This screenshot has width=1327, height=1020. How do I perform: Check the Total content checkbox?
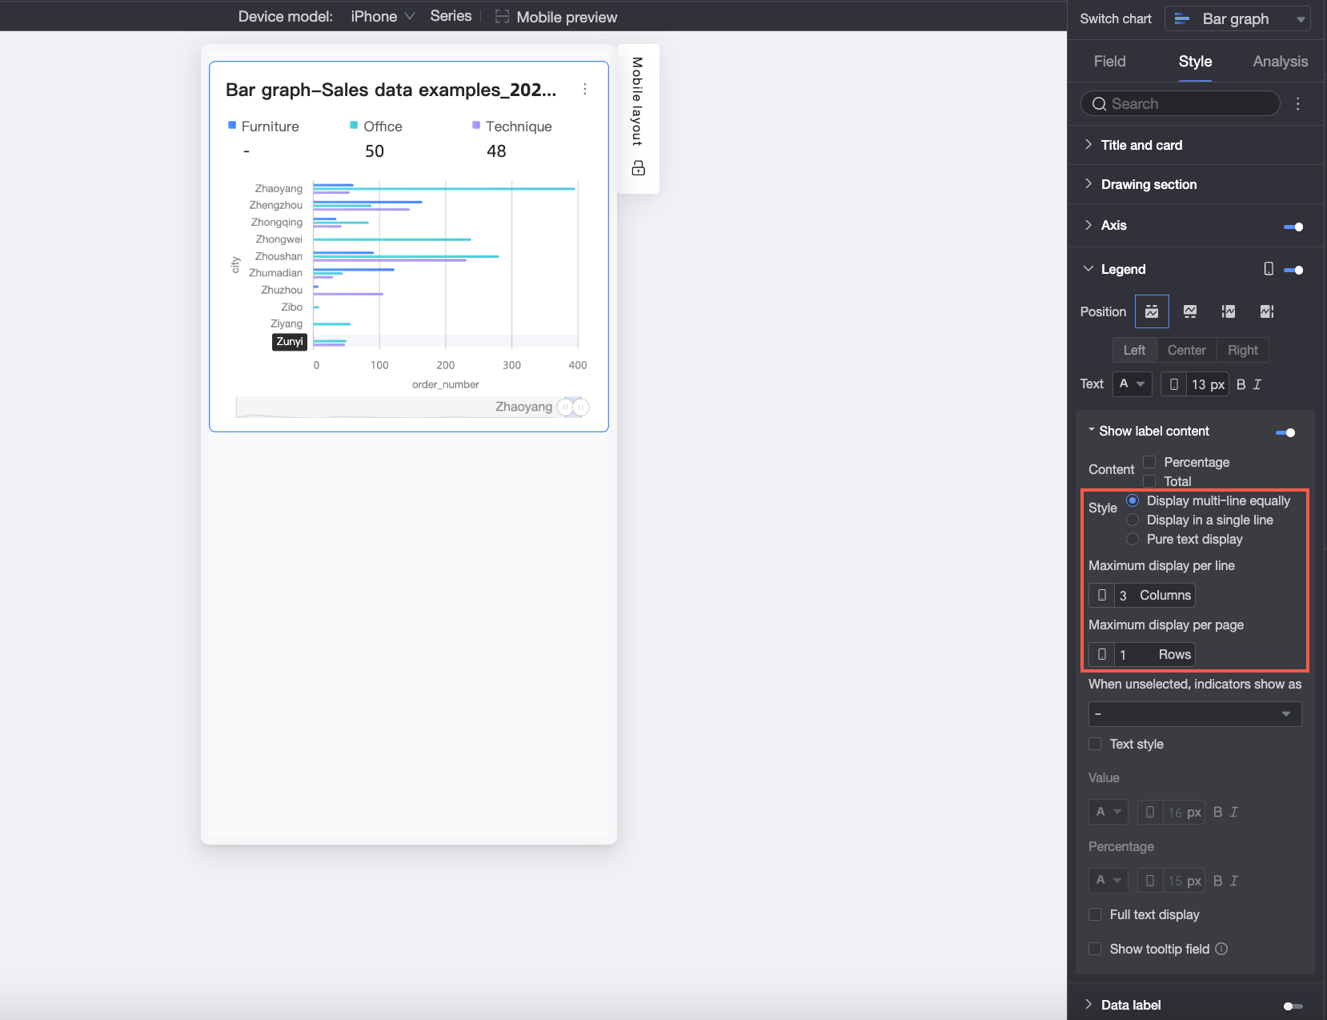pyautogui.click(x=1149, y=481)
